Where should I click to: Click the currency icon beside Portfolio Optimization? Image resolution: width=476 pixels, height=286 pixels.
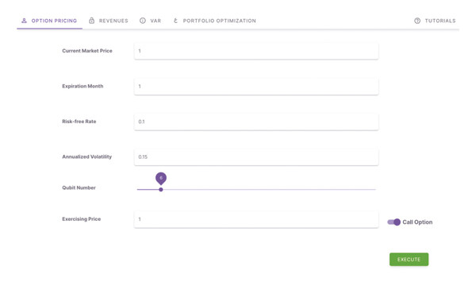pos(175,21)
